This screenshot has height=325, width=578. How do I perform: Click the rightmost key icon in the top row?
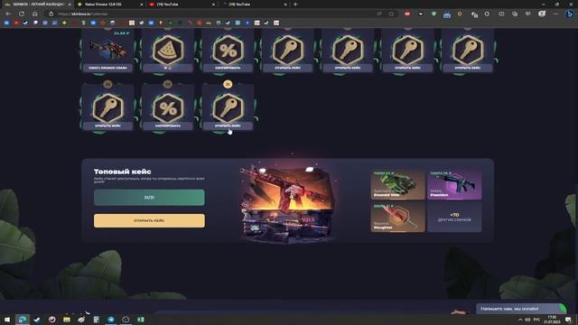468,50
